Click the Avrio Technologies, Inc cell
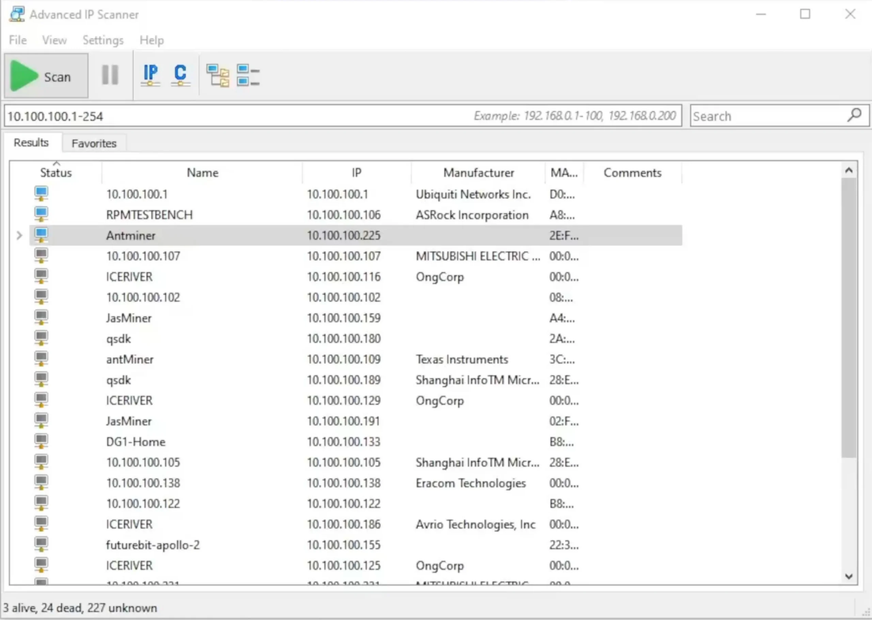The height and width of the screenshot is (620, 872). coord(476,524)
